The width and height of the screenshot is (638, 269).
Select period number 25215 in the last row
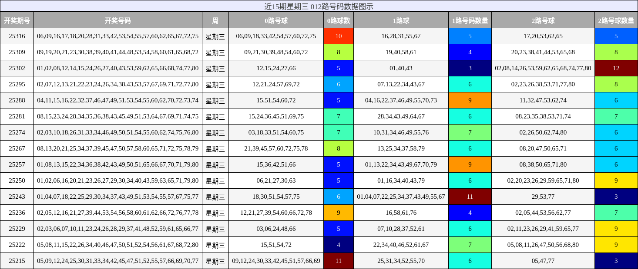(18, 261)
